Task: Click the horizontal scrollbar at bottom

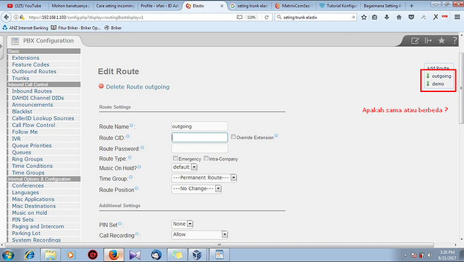Action: click(220, 245)
